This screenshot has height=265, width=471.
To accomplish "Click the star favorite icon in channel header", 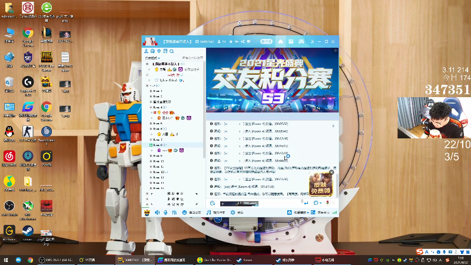I will tap(231, 41).
